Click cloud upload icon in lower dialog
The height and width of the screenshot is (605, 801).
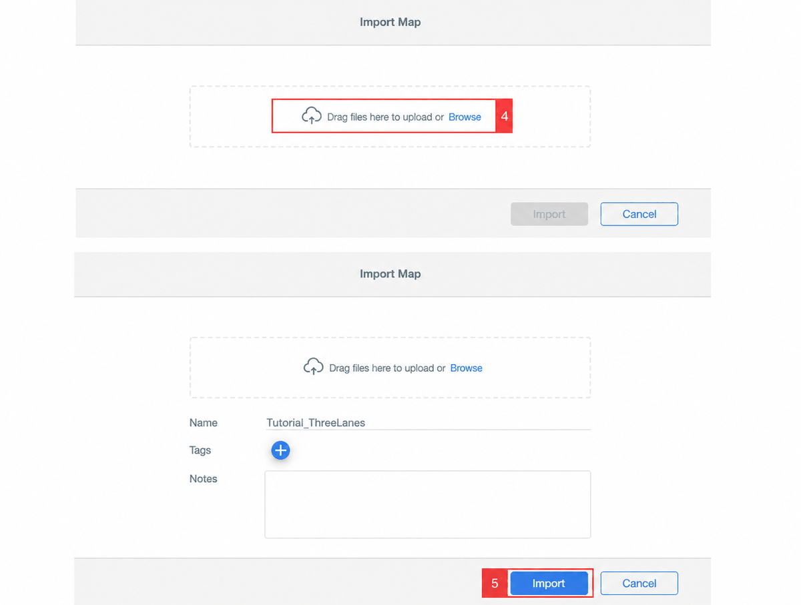pyautogui.click(x=314, y=367)
